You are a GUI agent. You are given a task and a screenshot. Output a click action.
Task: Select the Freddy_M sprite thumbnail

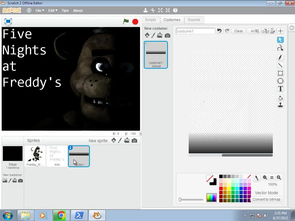(x=35, y=156)
